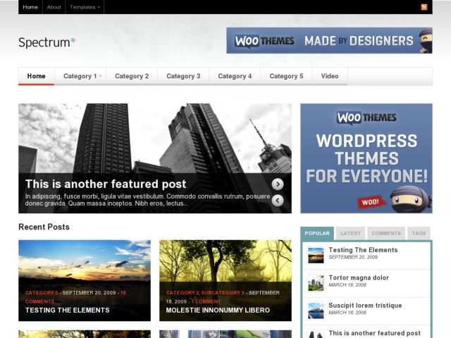The width and height of the screenshot is (451, 338).
Task: Click the 'March 18, 2008' date under Suscipit lorem tristique
Action: [x=347, y=313]
